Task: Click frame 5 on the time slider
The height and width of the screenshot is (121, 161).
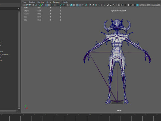Action: coord(34,115)
